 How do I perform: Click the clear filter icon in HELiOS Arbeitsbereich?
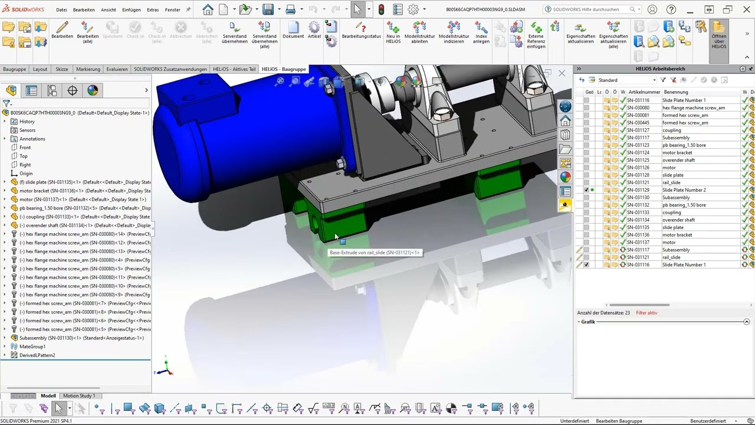[x=673, y=80]
